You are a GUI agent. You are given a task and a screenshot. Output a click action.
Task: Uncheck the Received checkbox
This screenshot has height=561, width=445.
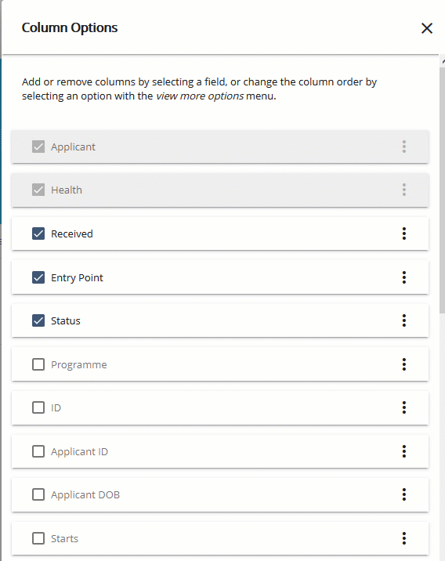[x=38, y=233]
